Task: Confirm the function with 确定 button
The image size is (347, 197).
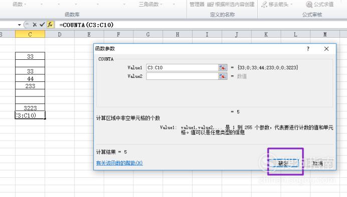Action: pyautogui.click(x=283, y=163)
